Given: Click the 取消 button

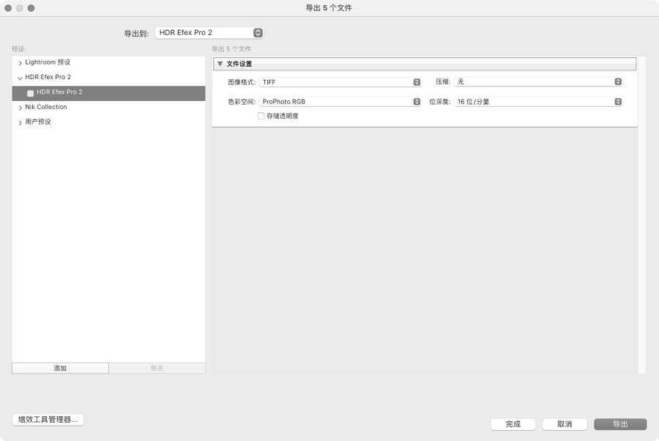Looking at the screenshot, I should coord(565,424).
